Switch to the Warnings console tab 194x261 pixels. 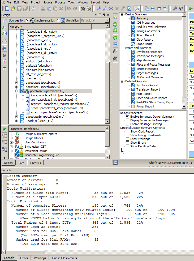(40, 258)
